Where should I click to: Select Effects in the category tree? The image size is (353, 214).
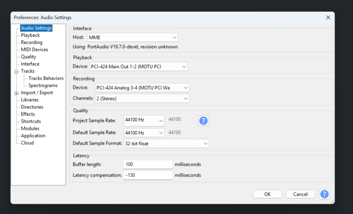[x=28, y=114]
